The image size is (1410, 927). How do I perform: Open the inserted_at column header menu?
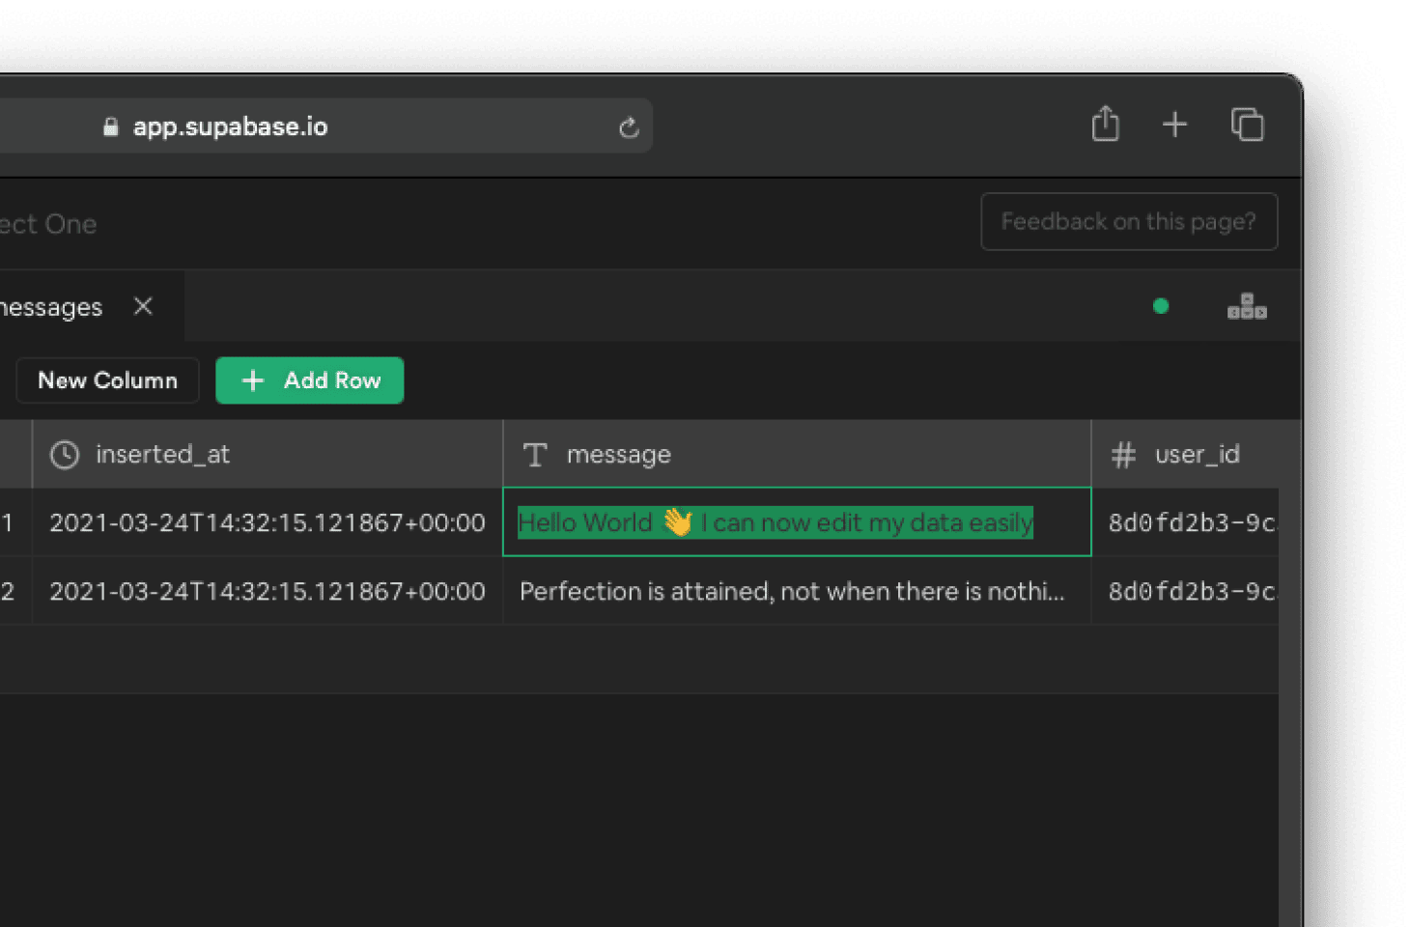pyautogui.click(x=164, y=454)
